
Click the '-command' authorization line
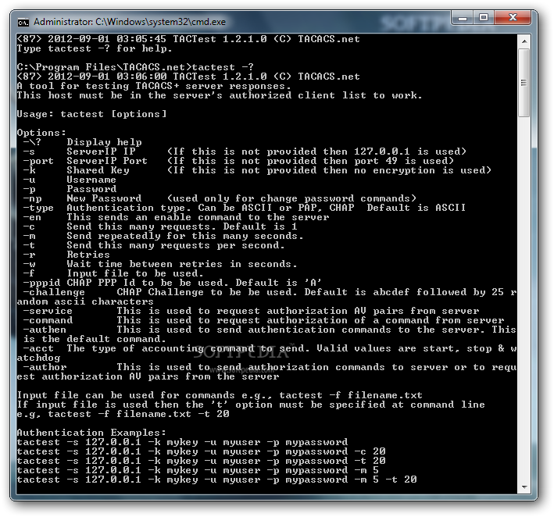pos(263,320)
